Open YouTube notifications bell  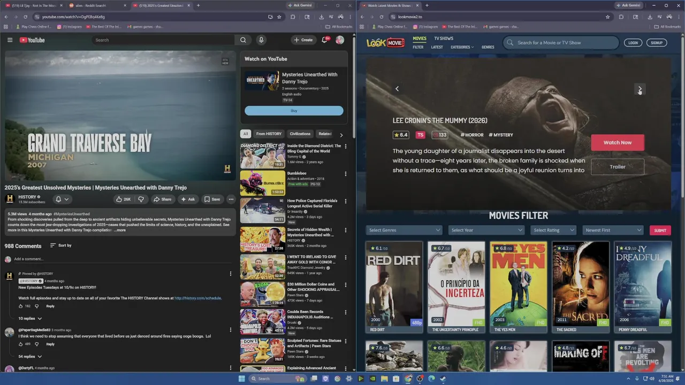click(x=324, y=40)
